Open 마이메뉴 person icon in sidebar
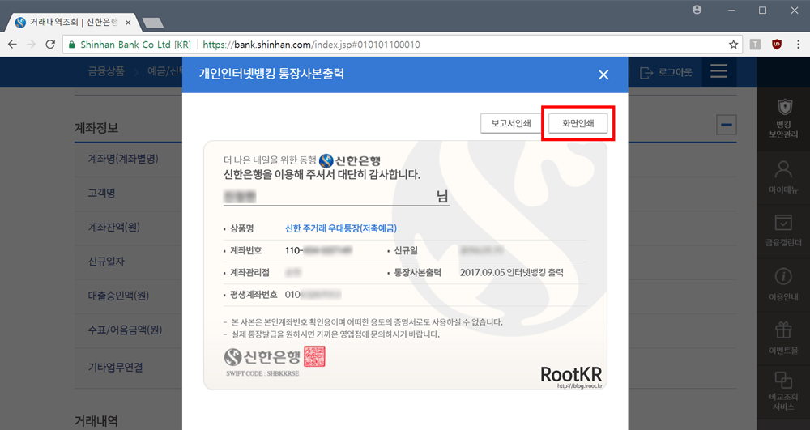This screenshot has width=810, height=430. pos(783,177)
